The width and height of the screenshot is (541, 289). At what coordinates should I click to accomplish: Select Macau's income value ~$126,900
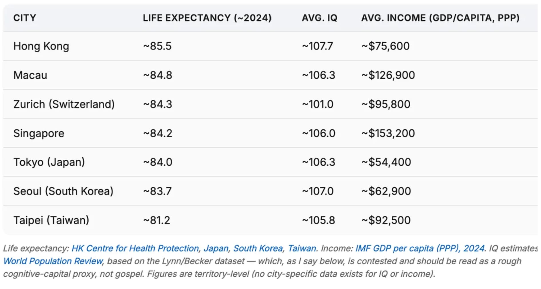(388, 75)
